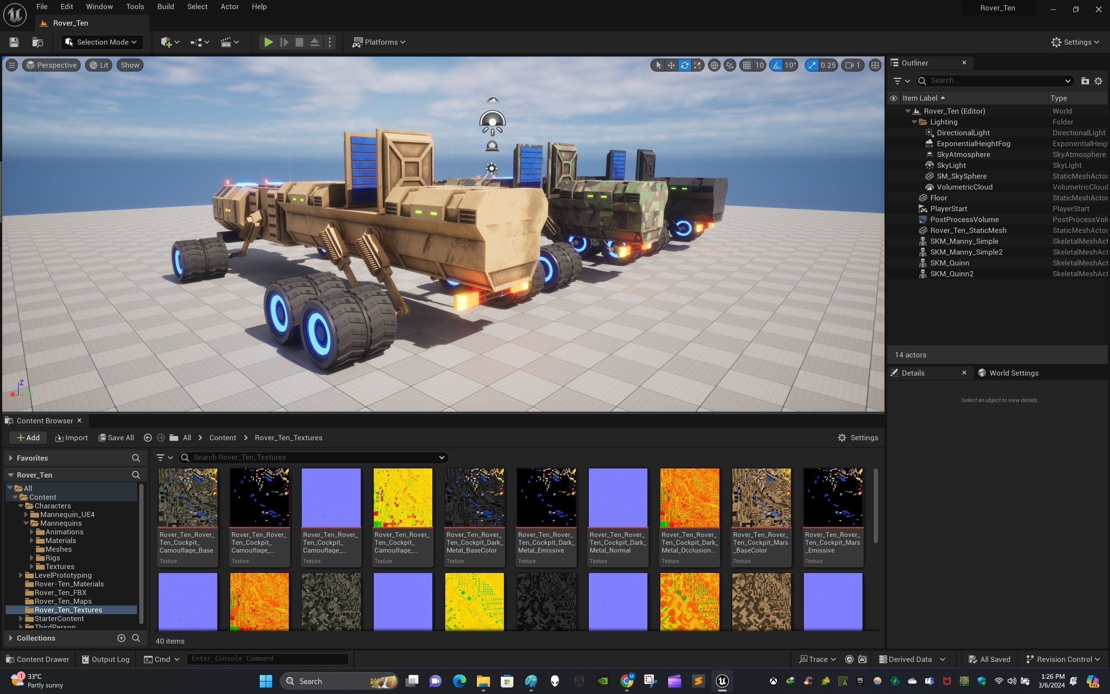Open the Platforms dropdown menu
This screenshot has height=694, width=1110.
click(379, 42)
